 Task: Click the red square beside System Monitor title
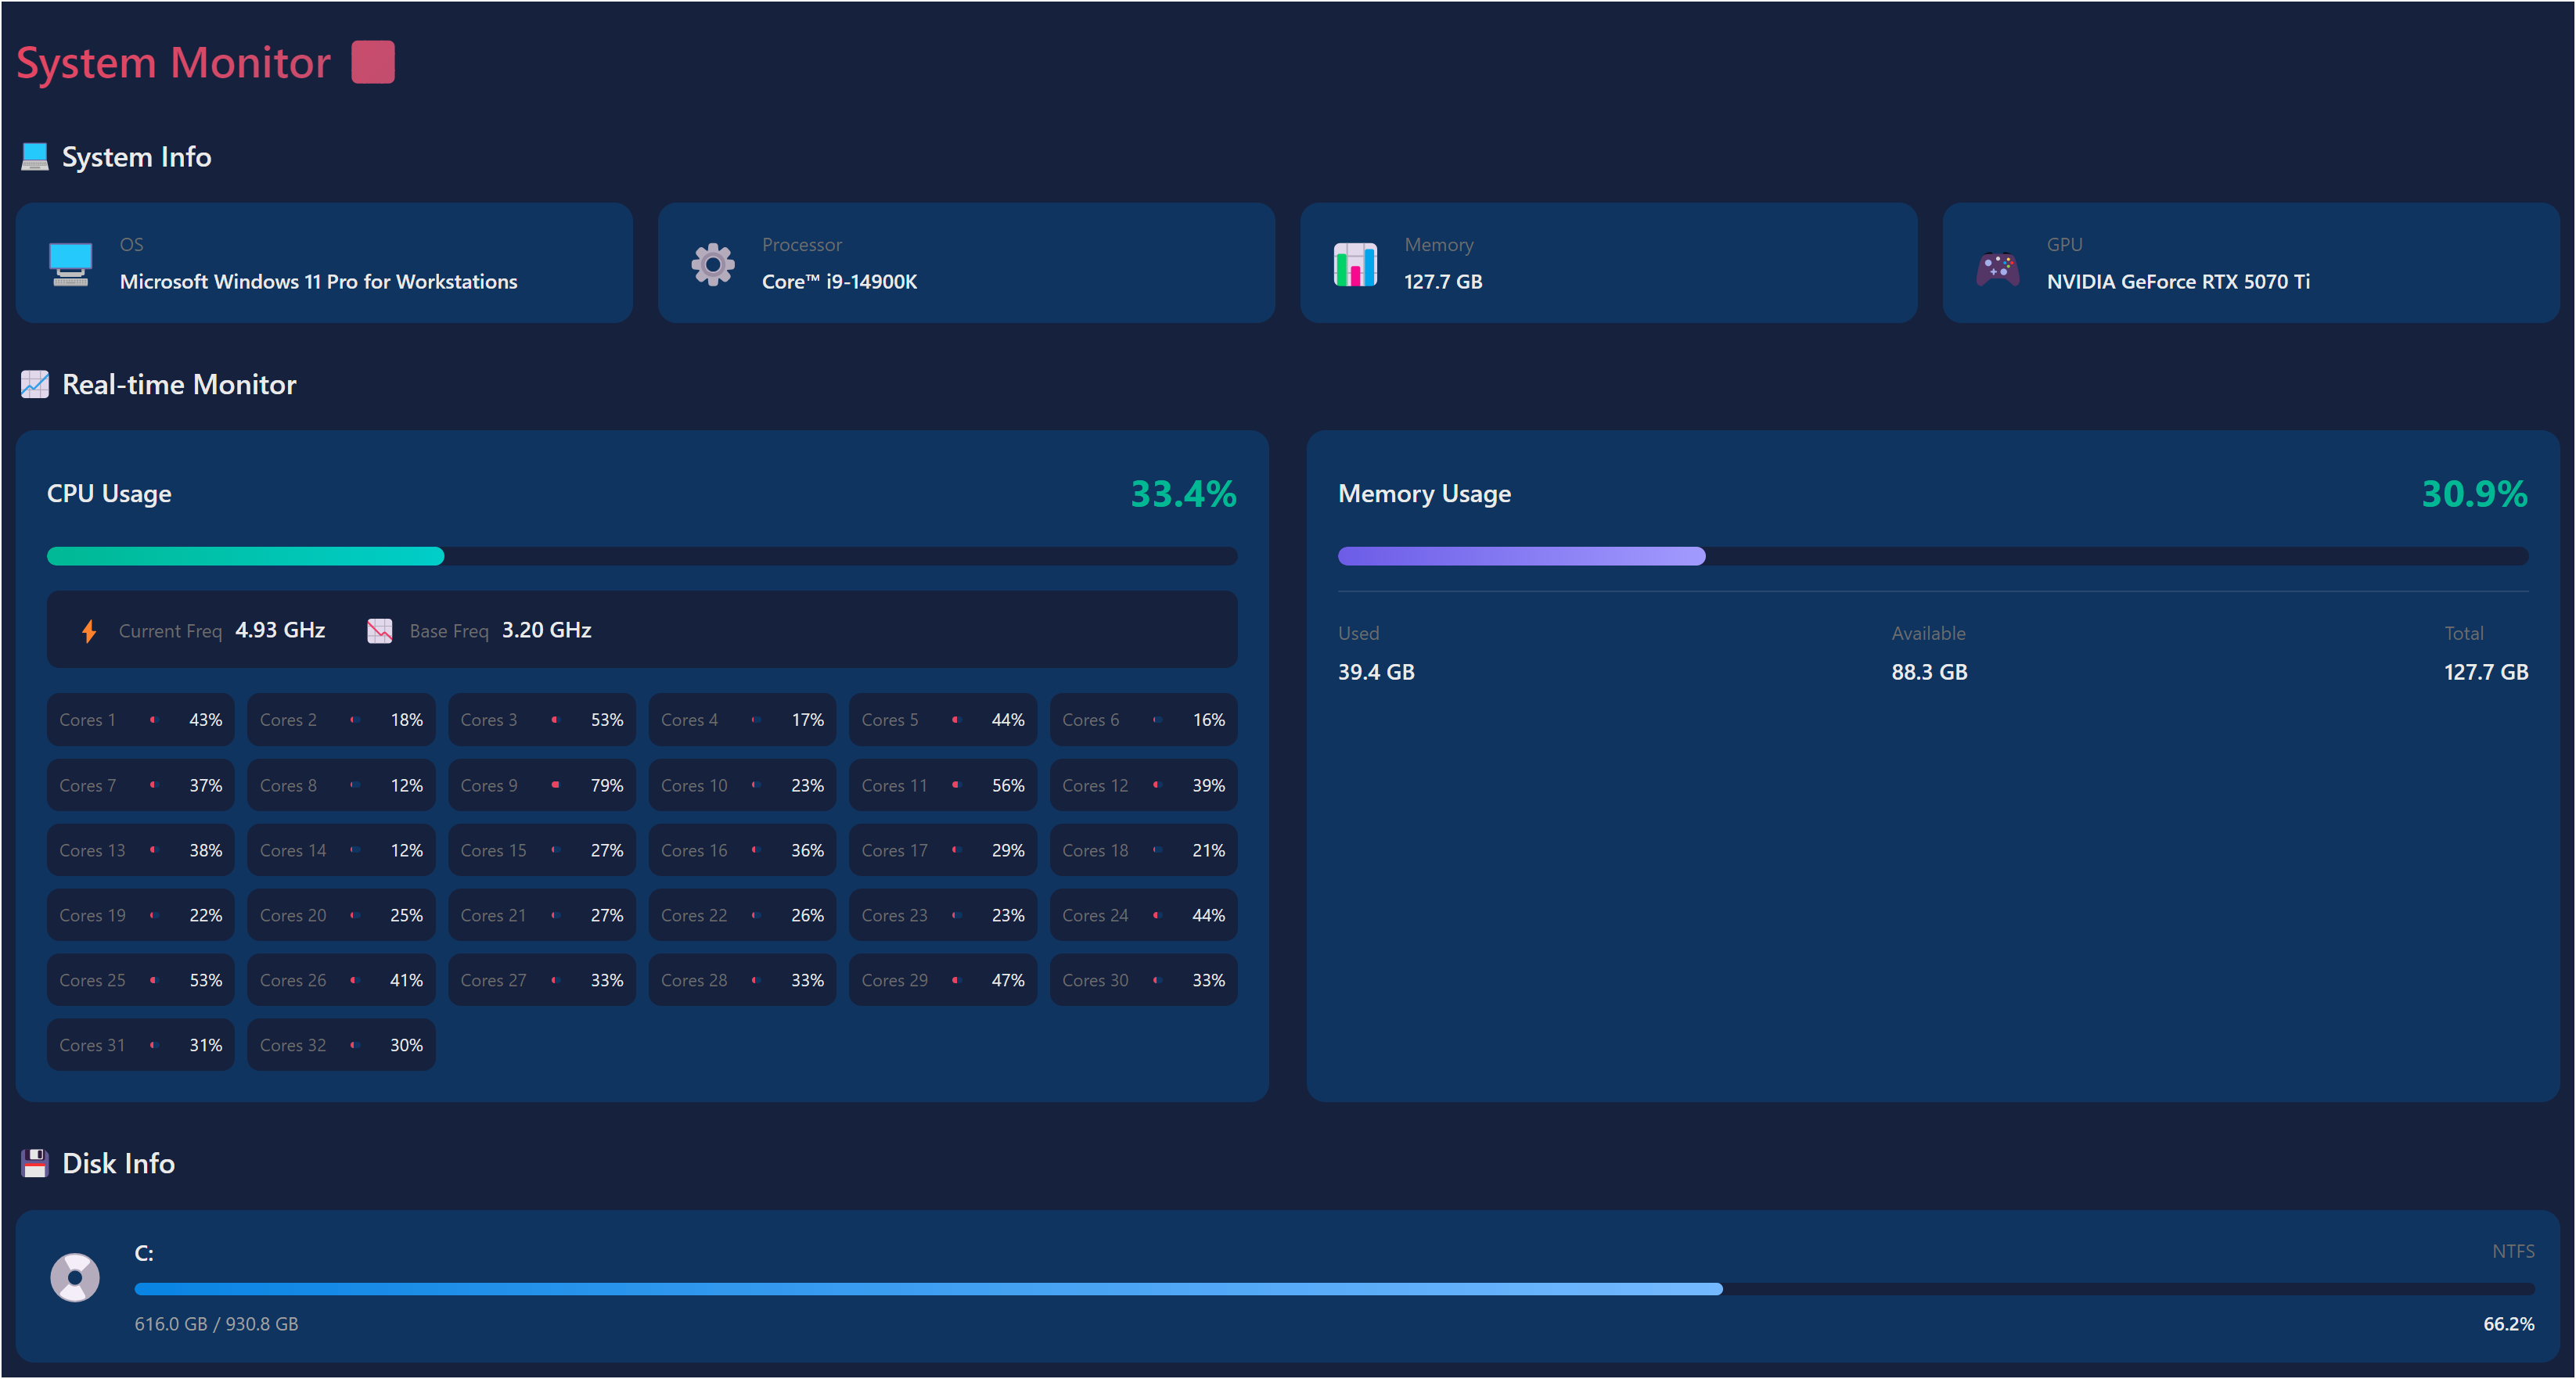click(x=373, y=62)
